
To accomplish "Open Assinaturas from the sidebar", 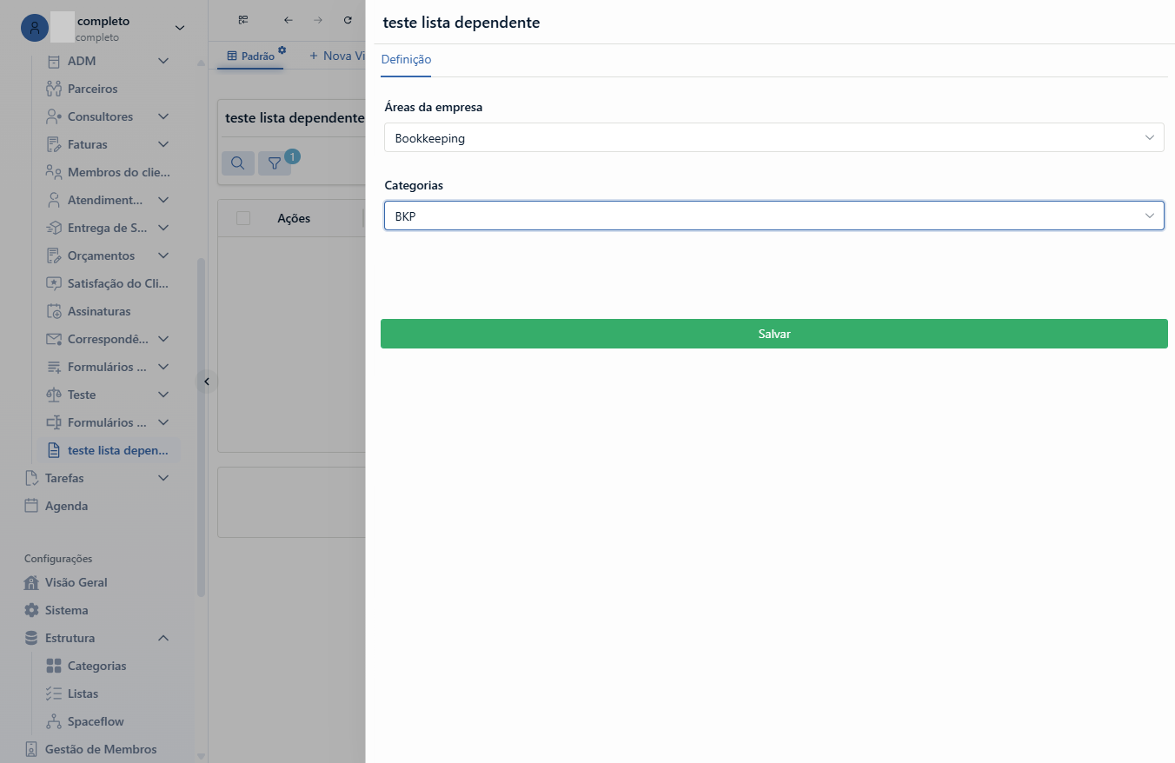I will click(x=98, y=311).
